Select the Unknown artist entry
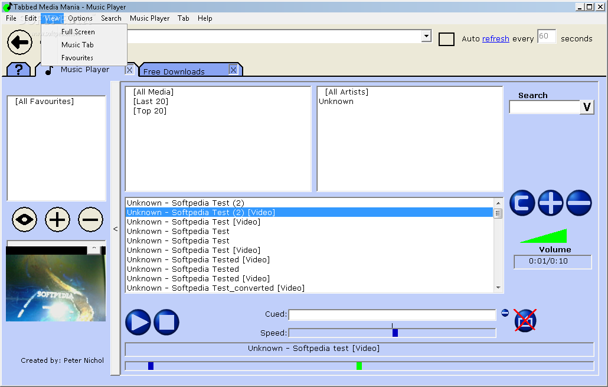Screen dimensions: 608x387 [336, 101]
